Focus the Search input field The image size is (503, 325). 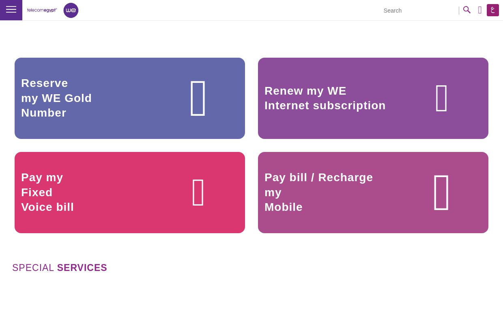coord(418,11)
